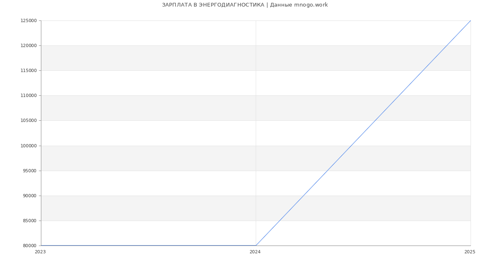Click the flat line segment between 2023 and 2024
491x266 pixels.
pyautogui.click(x=148, y=246)
